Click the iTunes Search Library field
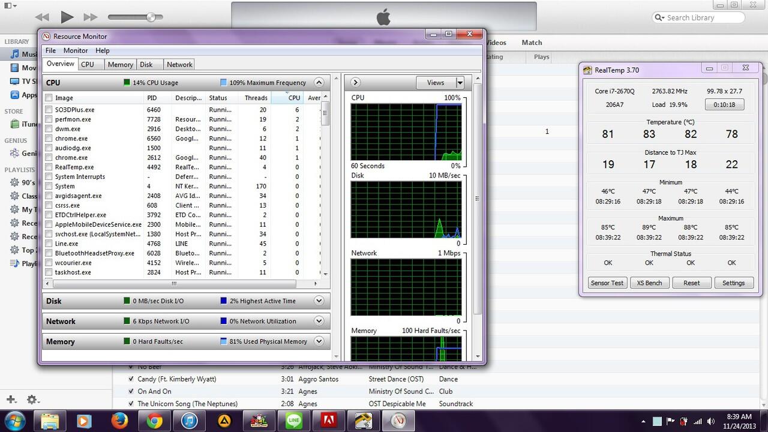The image size is (768, 432). [698, 17]
